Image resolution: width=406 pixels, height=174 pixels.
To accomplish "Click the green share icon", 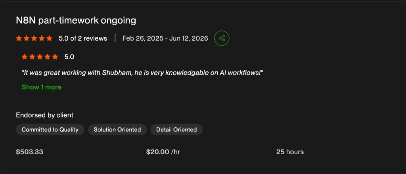I will pos(222,38).
